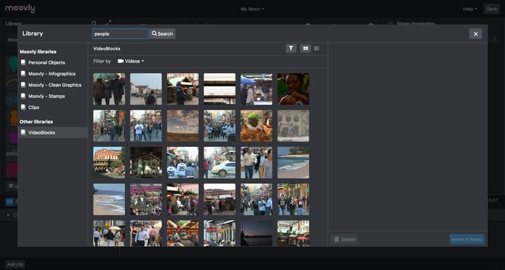This screenshot has height=270, width=505.
Task: Switch to grid view layout
Action: click(x=306, y=49)
